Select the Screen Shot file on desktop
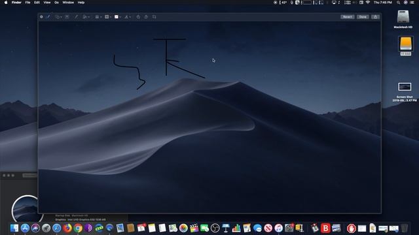 tap(405, 91)
